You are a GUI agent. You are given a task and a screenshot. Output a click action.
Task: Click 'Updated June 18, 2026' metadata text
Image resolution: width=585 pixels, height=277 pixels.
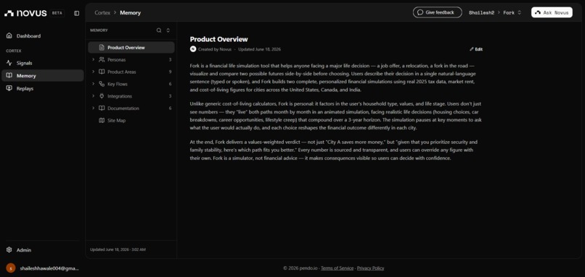[259, 49]
